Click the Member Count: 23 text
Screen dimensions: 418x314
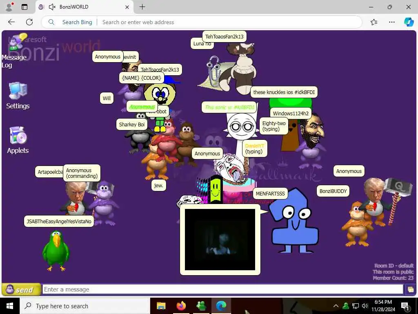tap(393, 278)
